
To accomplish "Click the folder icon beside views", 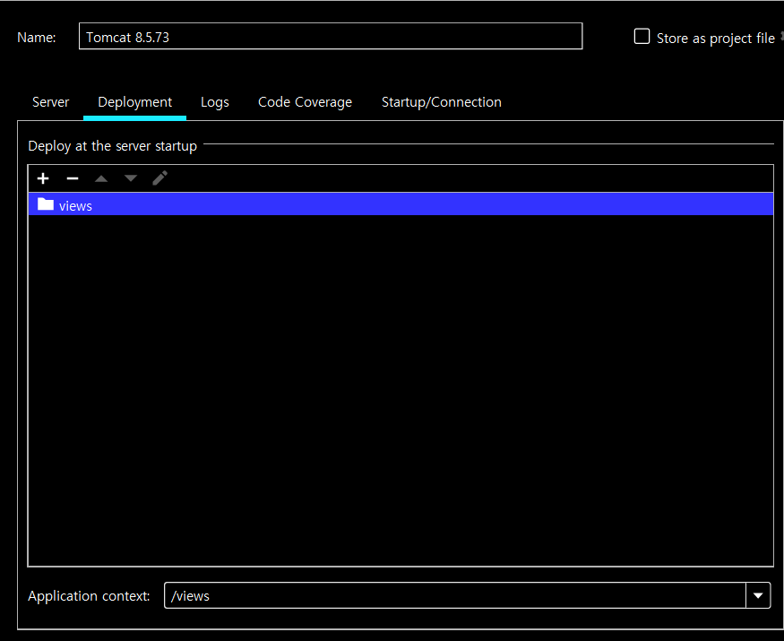I will 46,204.
